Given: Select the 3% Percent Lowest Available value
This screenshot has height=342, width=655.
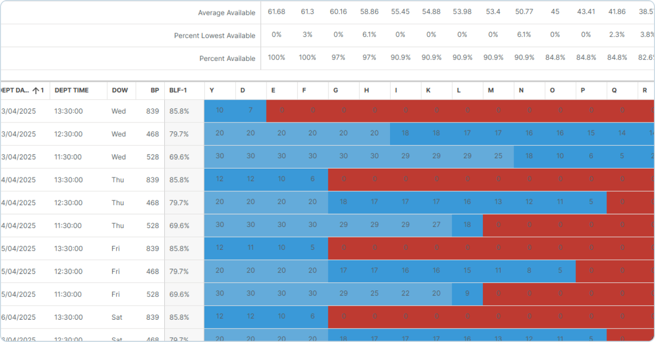Looking at the screenshot, I should pyautogui.click(x=307, y=35).
